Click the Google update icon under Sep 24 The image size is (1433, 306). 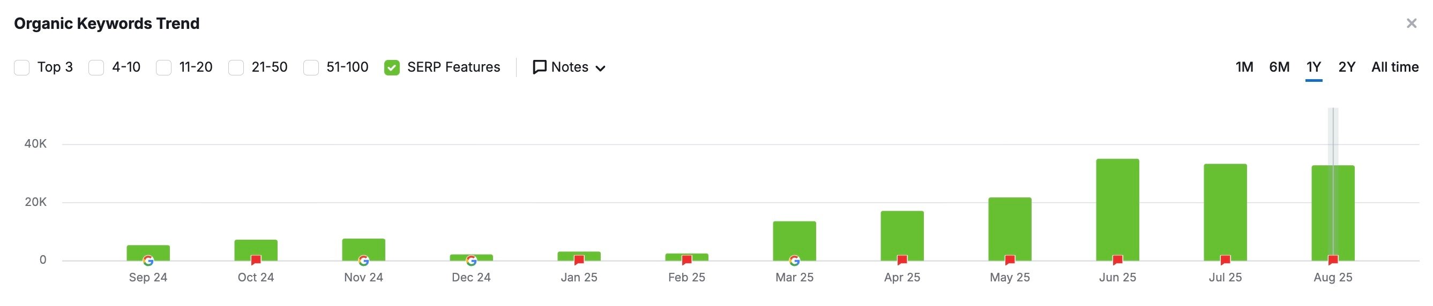[148, 261]
